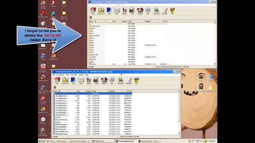The height and width of the screenshot is (143, 255).
Task: Open the Tools menu in the TooManyItems zip window
Action: pyautogui.click(x=67, y=75)
